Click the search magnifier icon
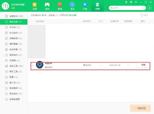Viewport: 154px width, 114px height. pos(143,8)
